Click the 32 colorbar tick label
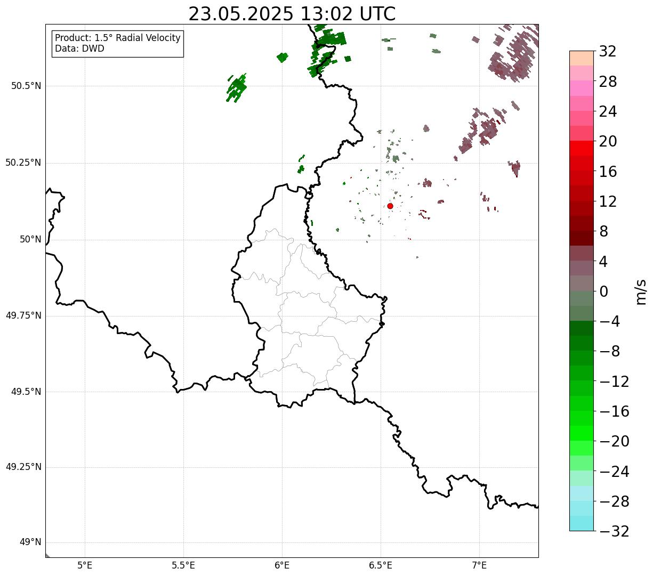Image resolution: width=653 pixels, height=576 pixels. pyautogui.click(x=608, y=52)
